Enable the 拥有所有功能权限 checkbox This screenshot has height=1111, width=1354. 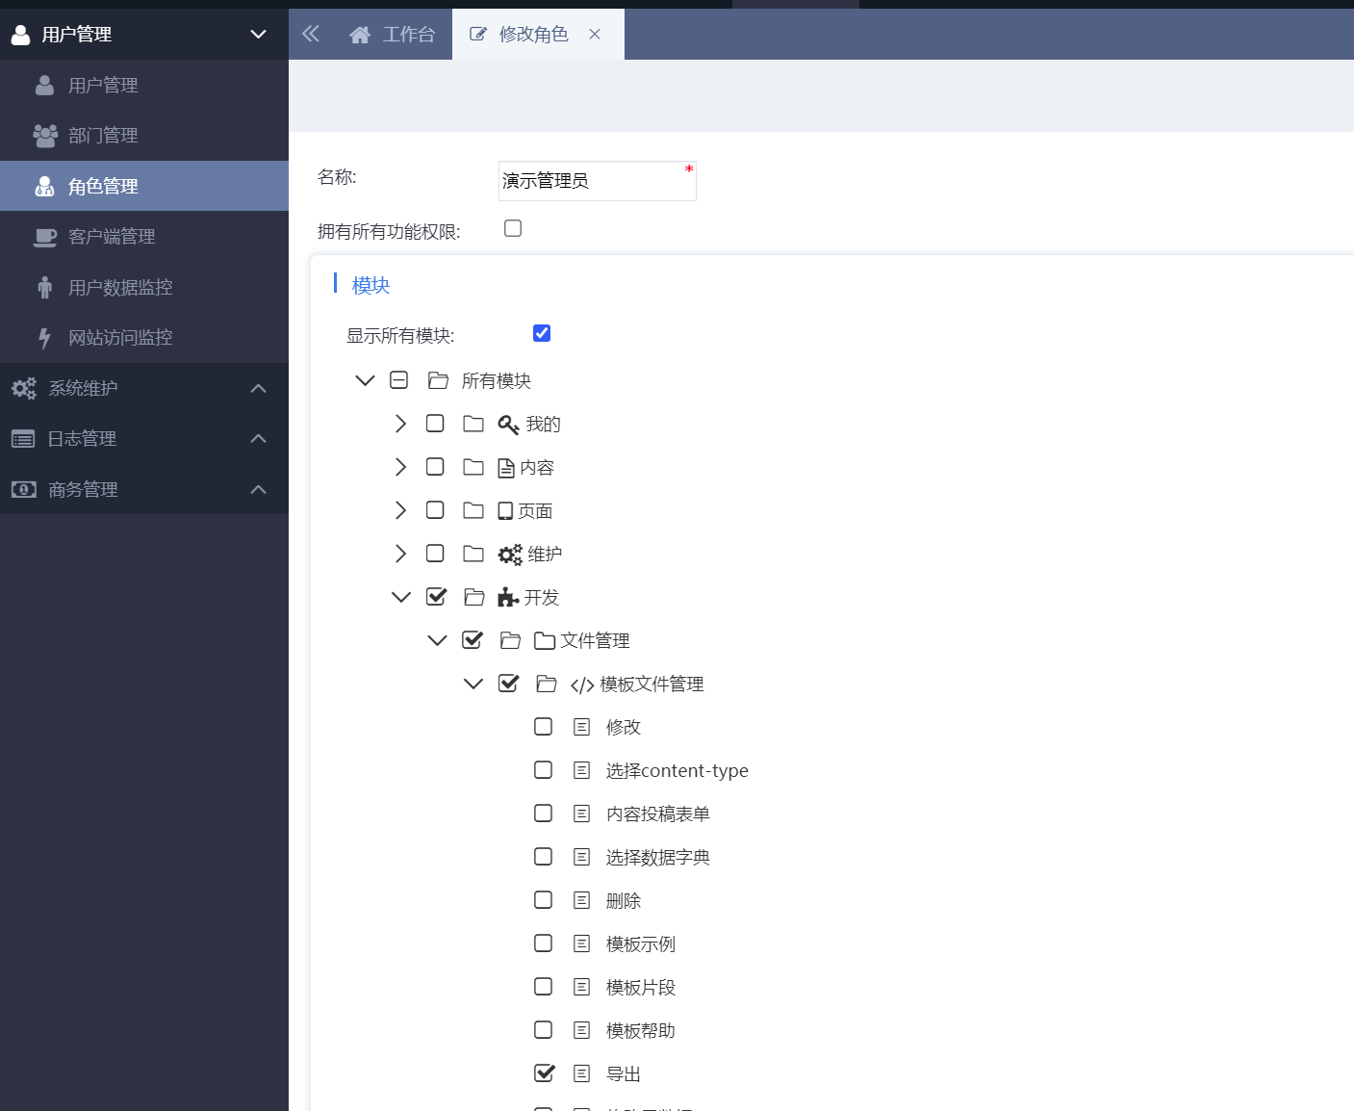click(513, 228)
